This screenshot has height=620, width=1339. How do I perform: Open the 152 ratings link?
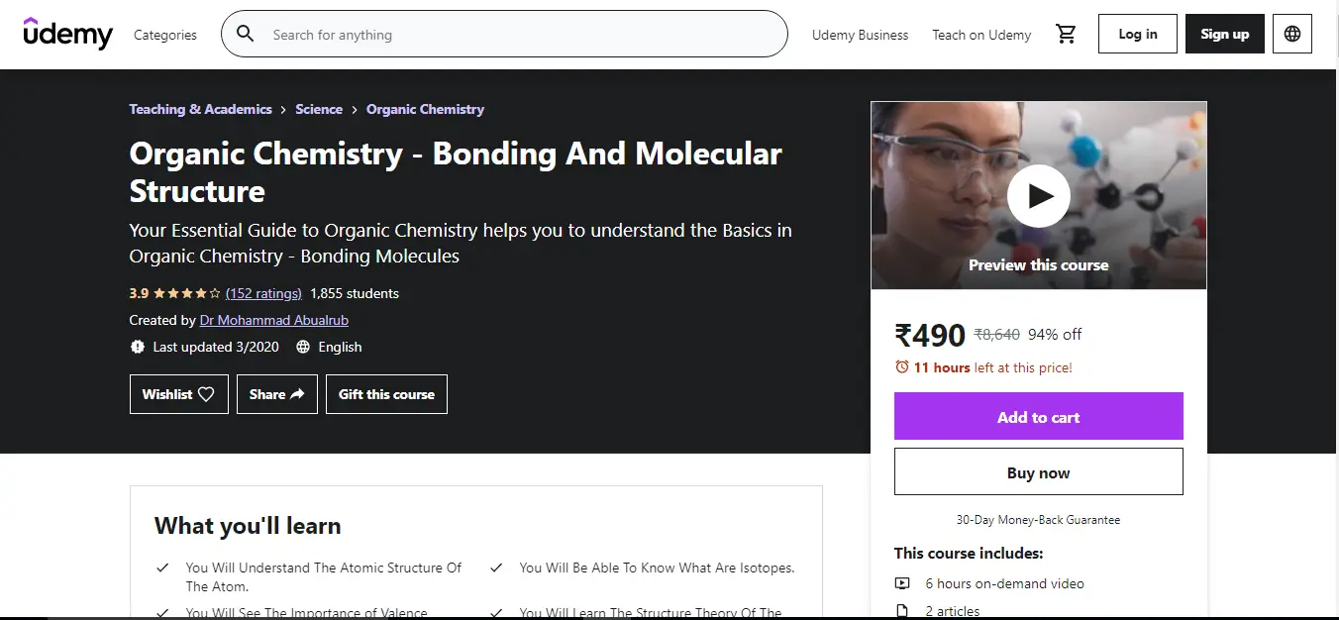pyautogui.click(x=263, y=292)
